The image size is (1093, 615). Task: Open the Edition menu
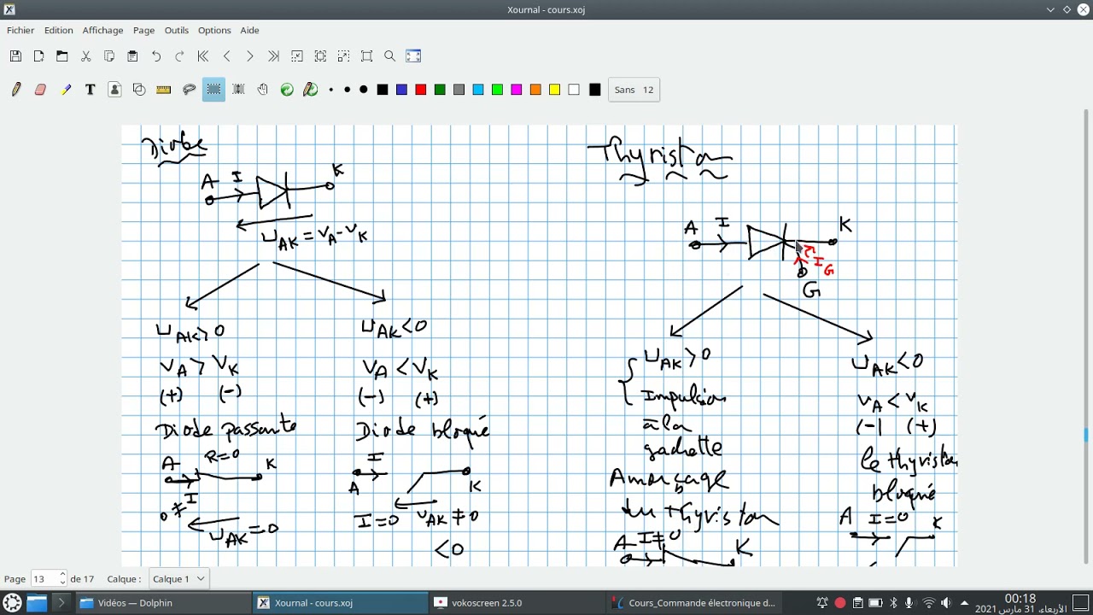click(x=59, y=30)
